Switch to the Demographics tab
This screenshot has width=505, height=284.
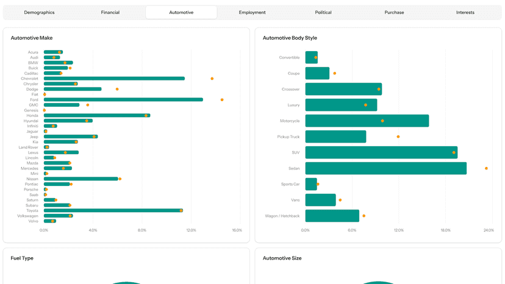pos(39,12)
